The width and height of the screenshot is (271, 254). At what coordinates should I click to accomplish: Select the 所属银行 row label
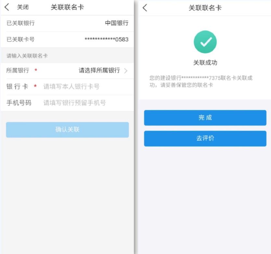pos(18,70)
